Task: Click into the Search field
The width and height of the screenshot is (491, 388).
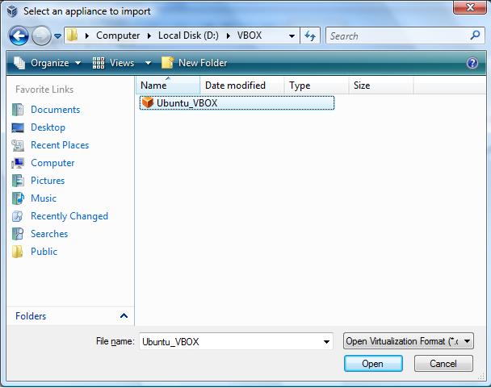Action: click(397, 36)
